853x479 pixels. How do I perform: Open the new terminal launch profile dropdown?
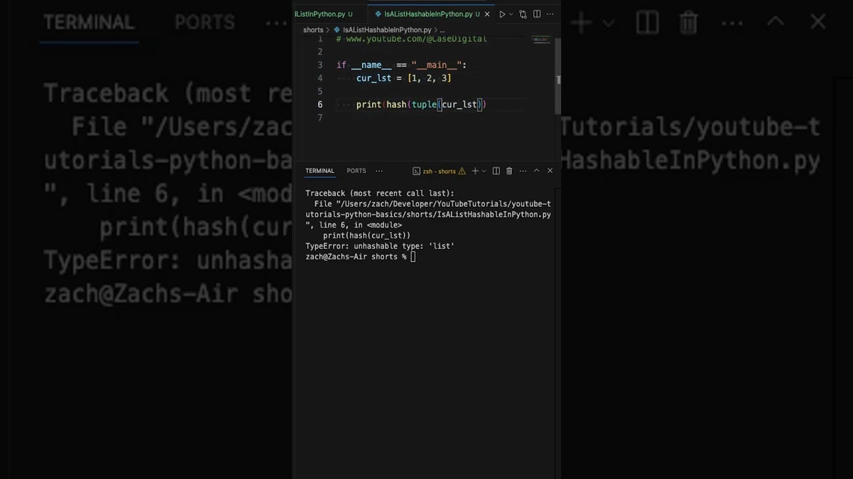pos(484,171)
